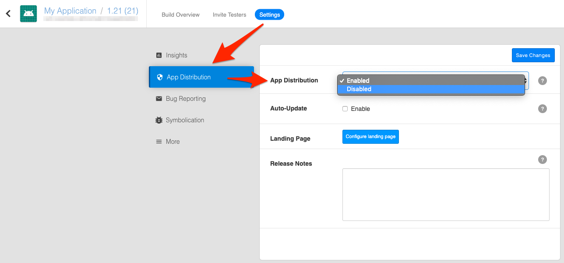The height and width of the screenshot is (263, 564).
Task: Click the App Distribution shield icon
Action: click(159, 77)
